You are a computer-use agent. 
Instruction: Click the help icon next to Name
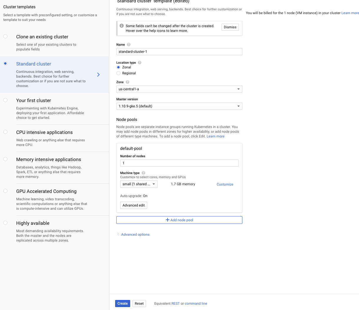pyautogui.click(x=129, y=45)
